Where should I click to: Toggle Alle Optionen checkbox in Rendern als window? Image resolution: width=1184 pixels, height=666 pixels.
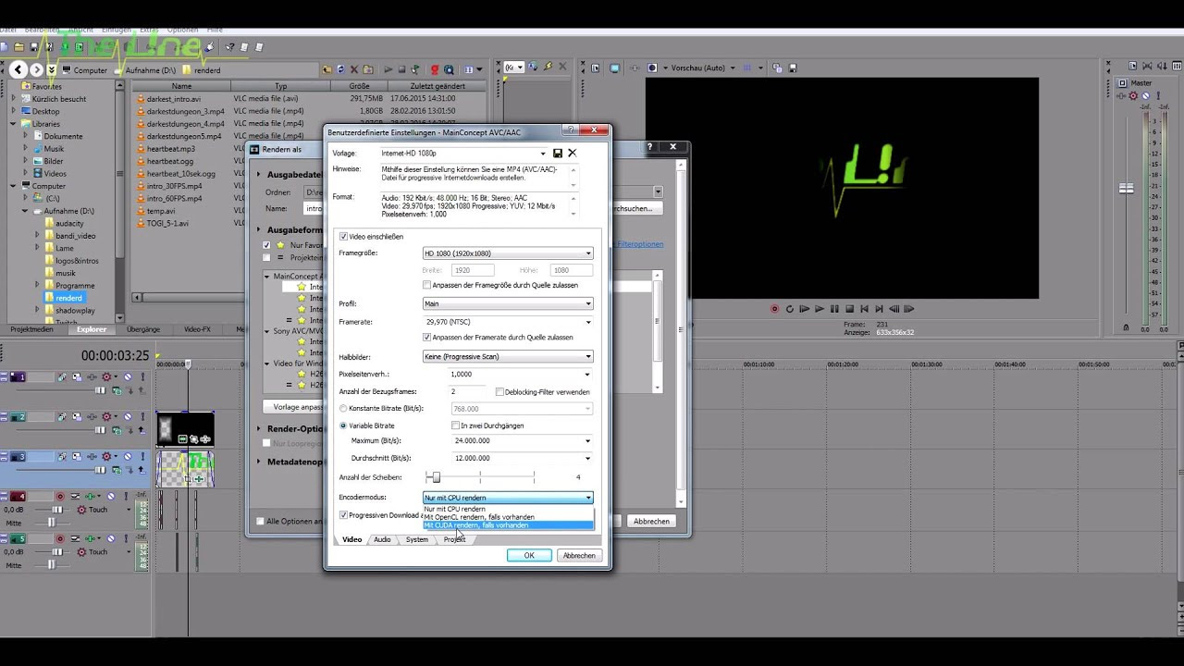point(261,522)
